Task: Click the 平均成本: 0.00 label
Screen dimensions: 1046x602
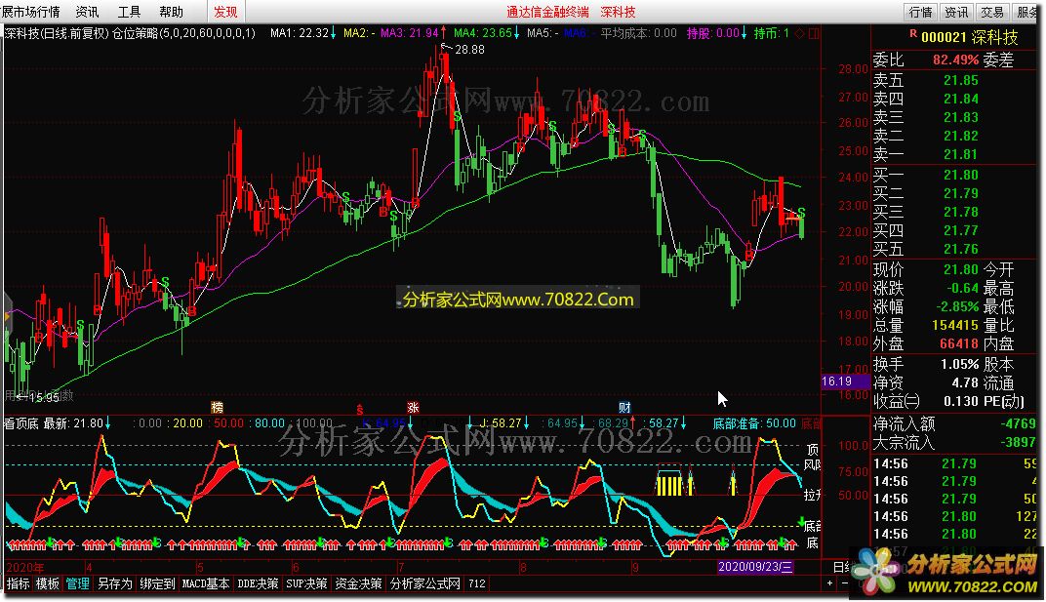Action: pos(638,33)
